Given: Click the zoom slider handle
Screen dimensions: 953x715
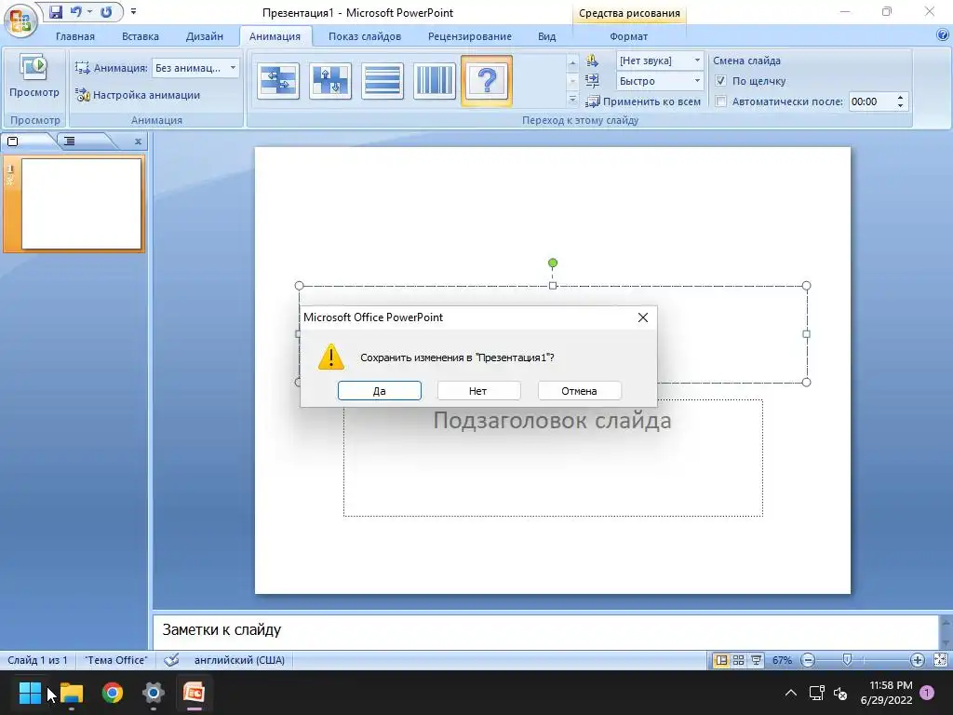Looking at the screenshot, I should pos(847,660).
